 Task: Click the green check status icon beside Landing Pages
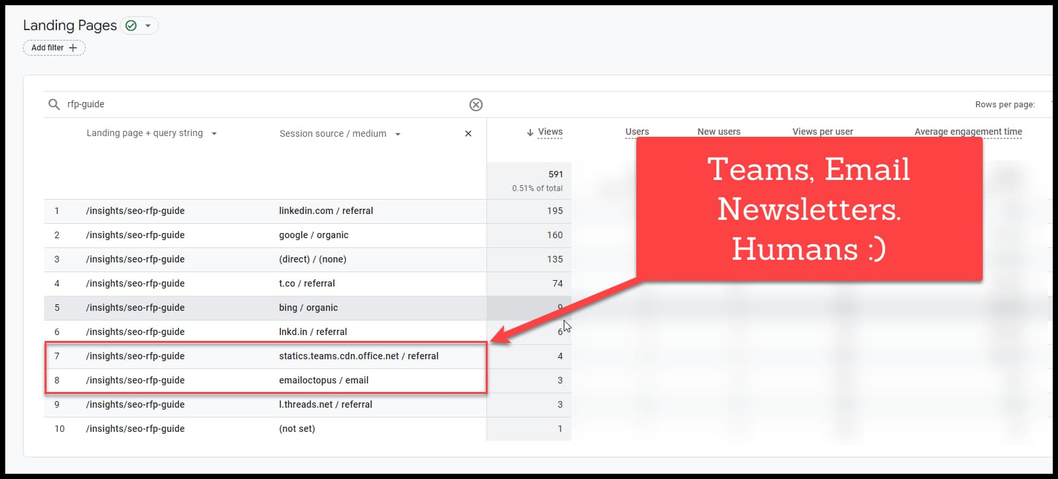click(131, 26)
